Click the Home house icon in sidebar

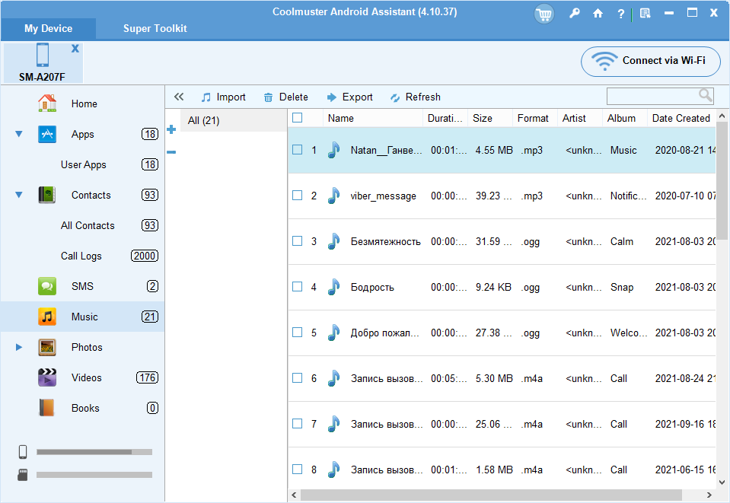point(47,103)
